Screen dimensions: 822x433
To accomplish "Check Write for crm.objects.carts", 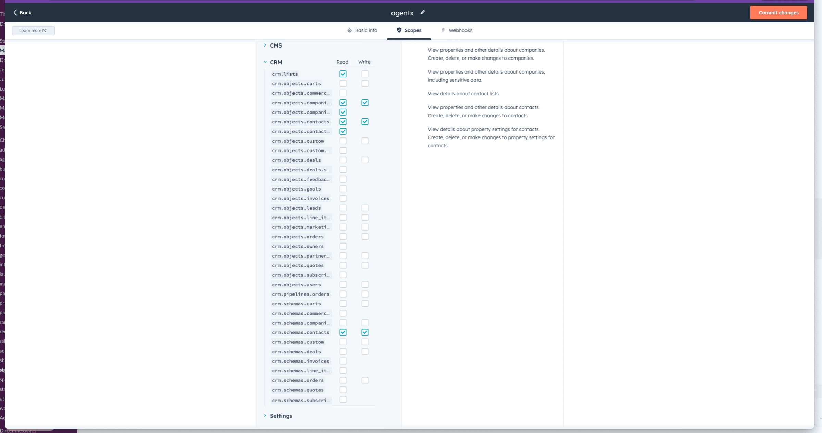I will [365, 83].
